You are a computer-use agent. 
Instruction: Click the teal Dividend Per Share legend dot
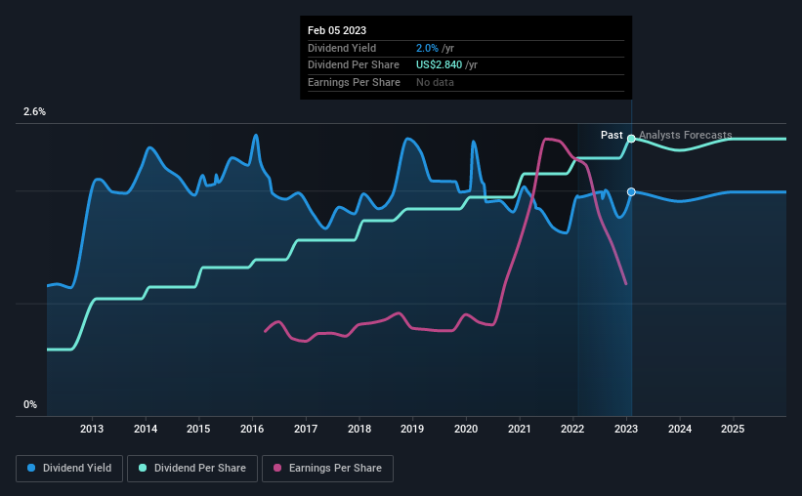click(x=143, y=468)
